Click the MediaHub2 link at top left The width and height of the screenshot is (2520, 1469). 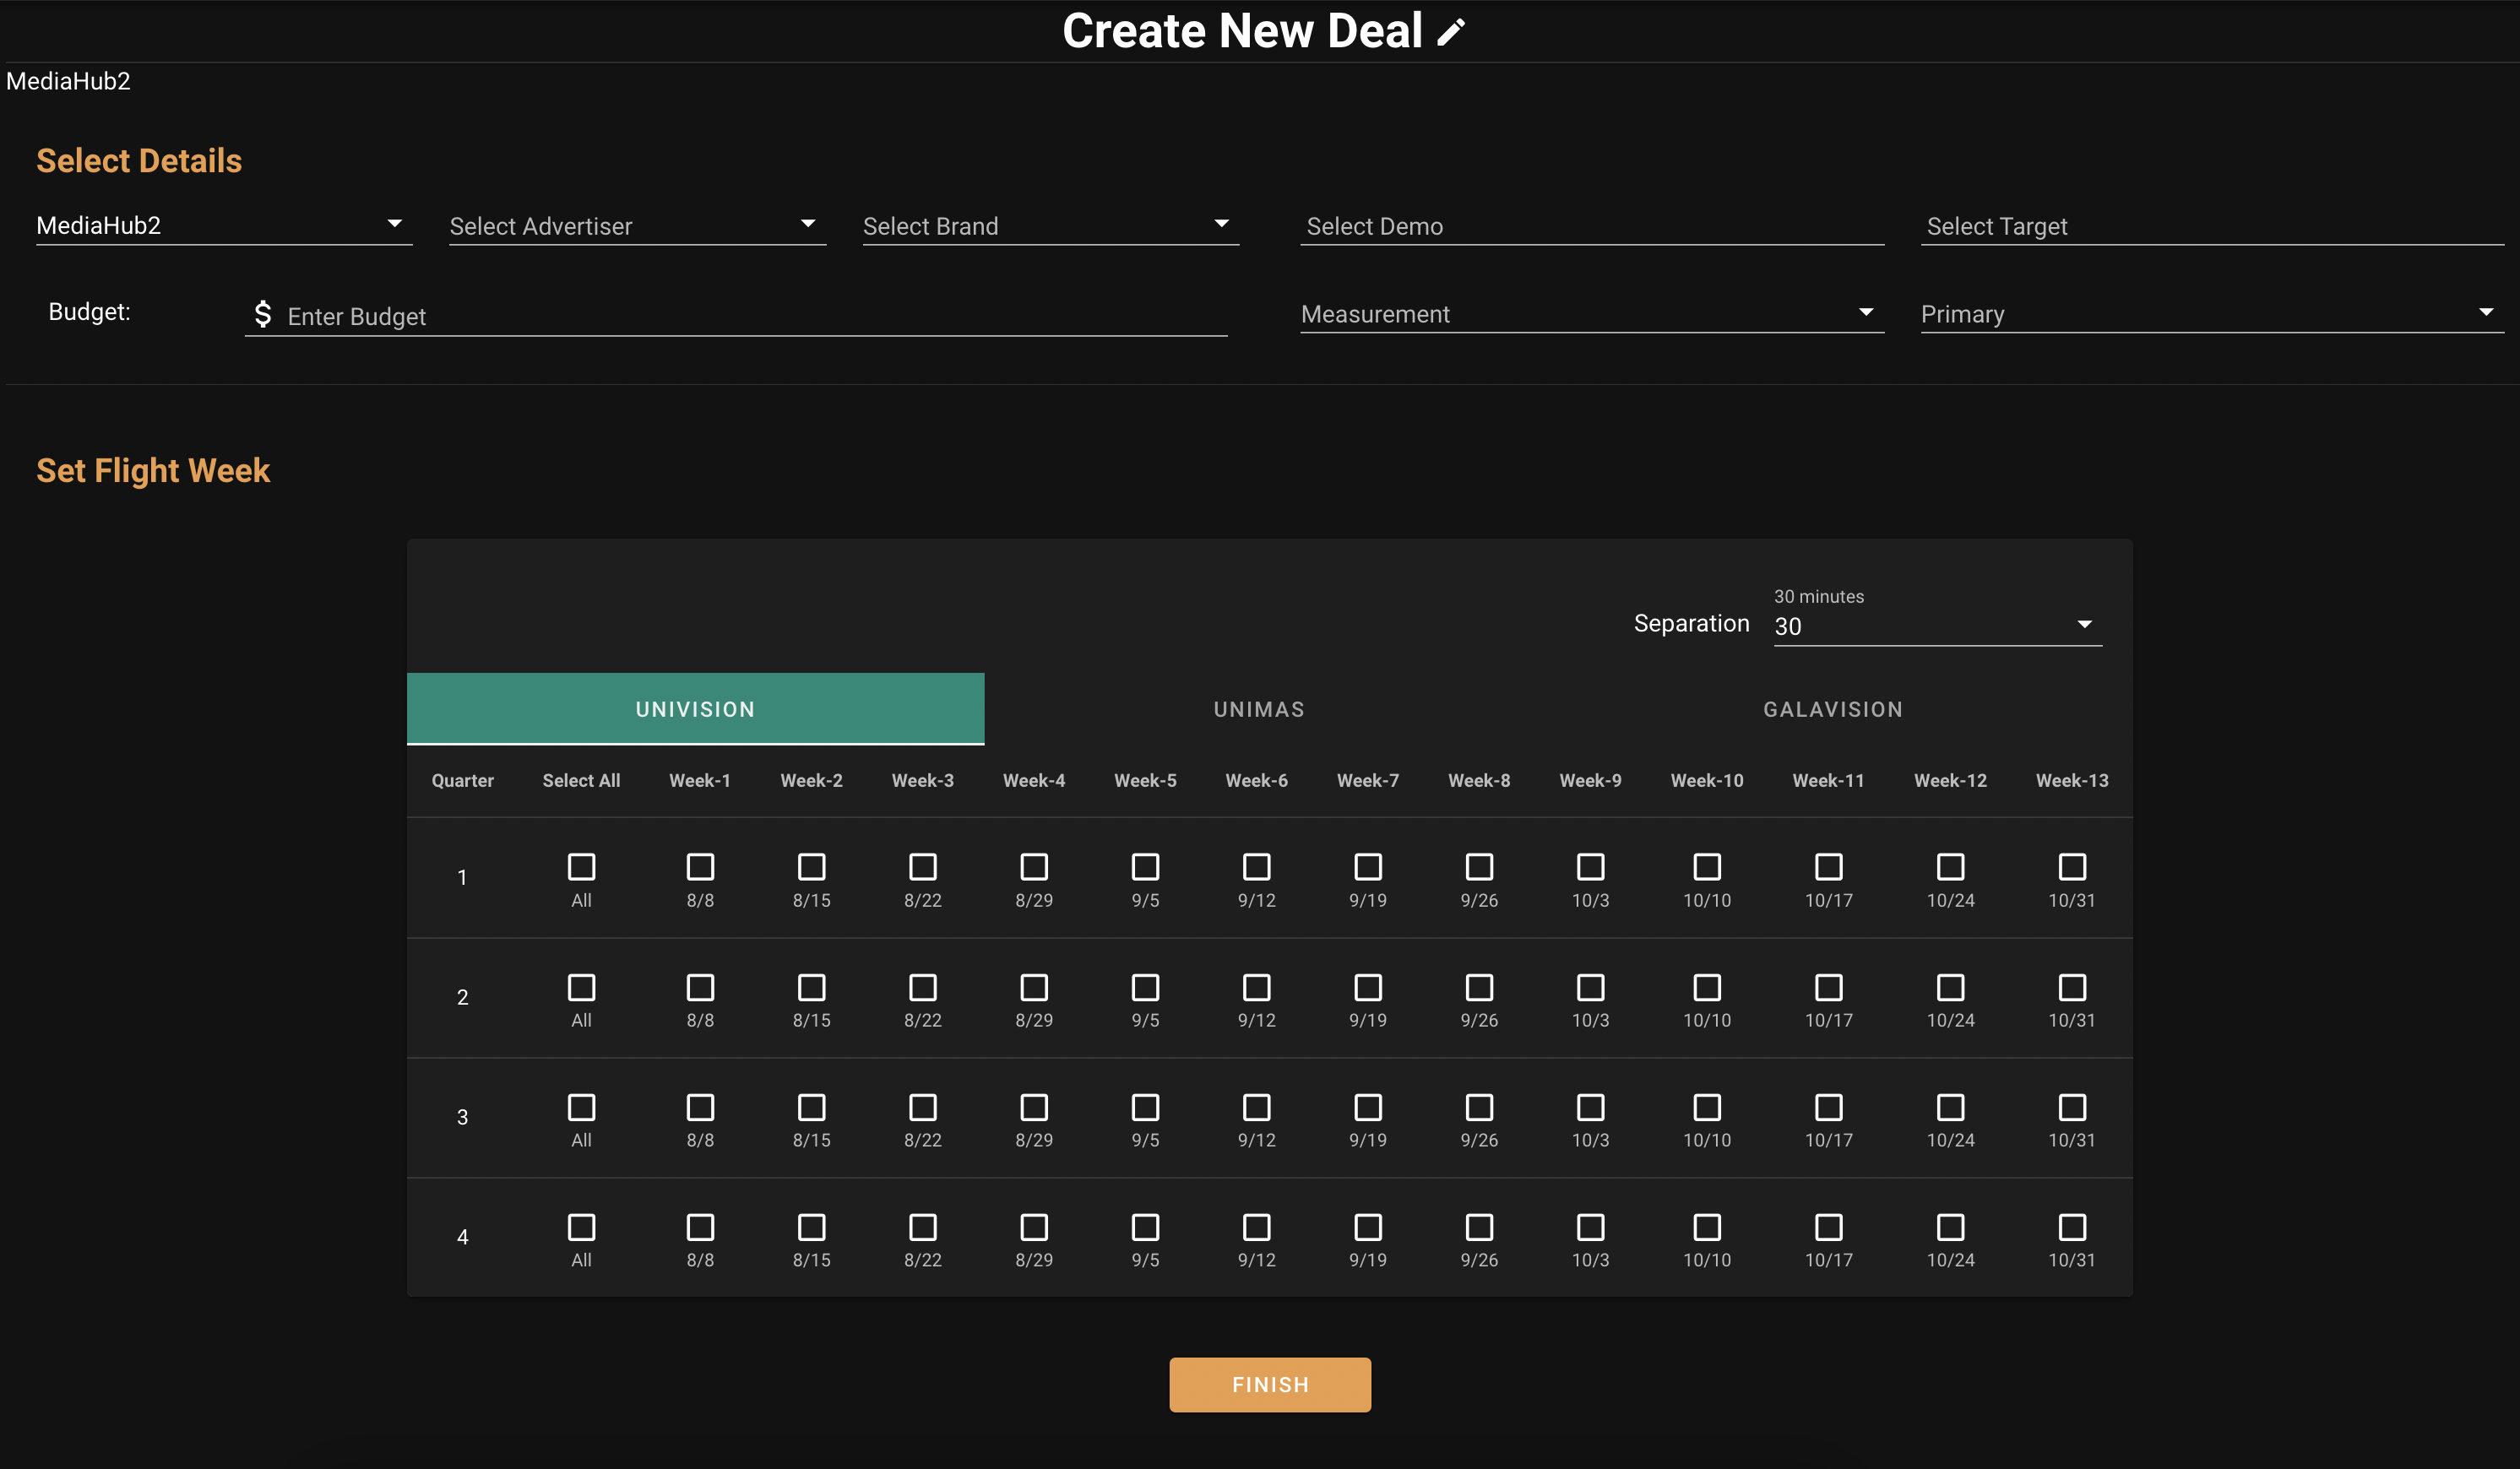click(x=68, y=81)
